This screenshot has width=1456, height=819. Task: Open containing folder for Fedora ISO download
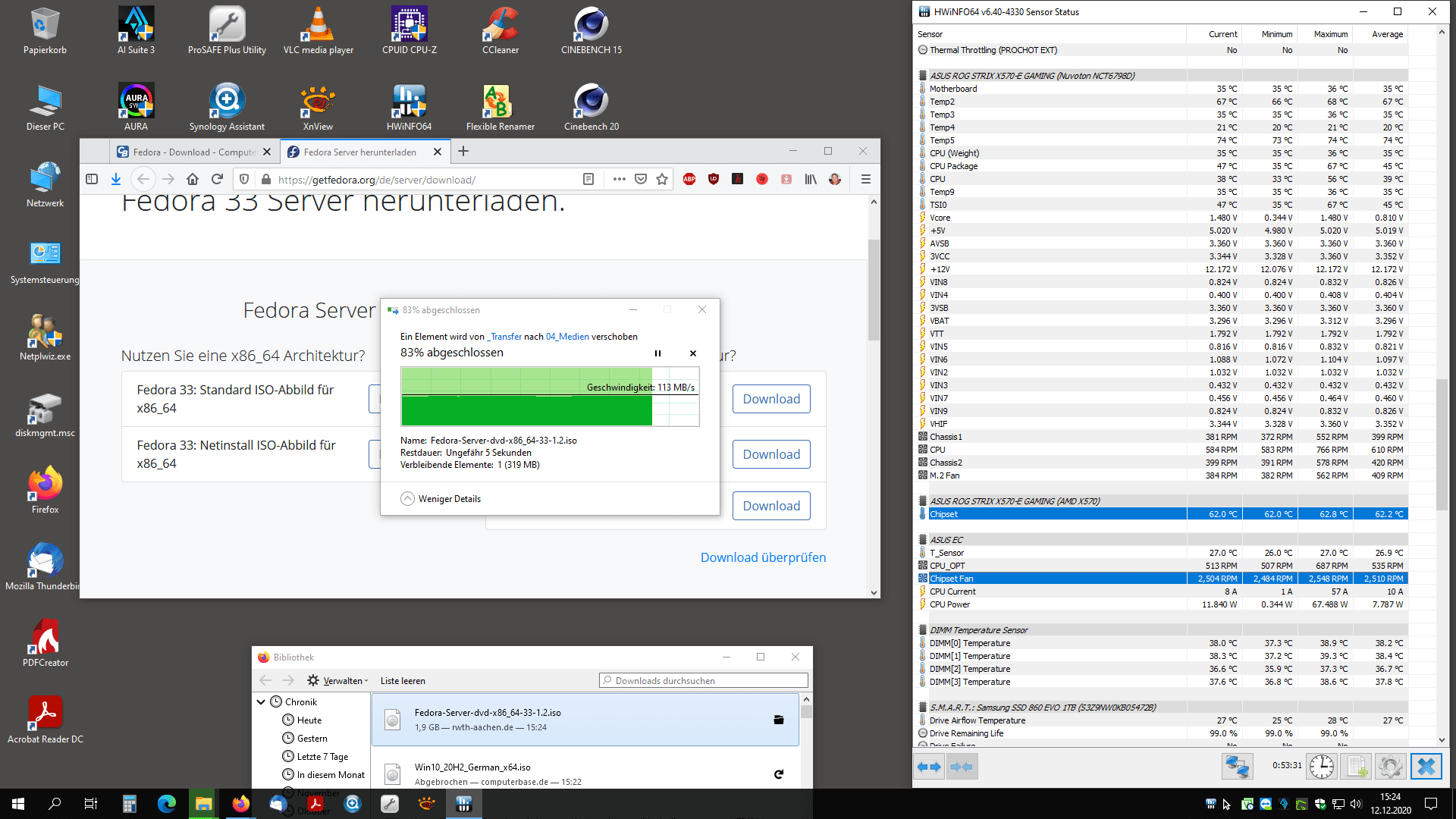tap(778, 720)
